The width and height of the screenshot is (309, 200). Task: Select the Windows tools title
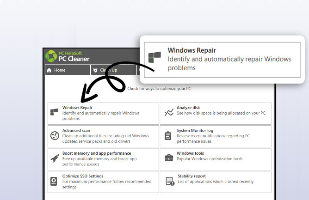click(x=190, y=153)
